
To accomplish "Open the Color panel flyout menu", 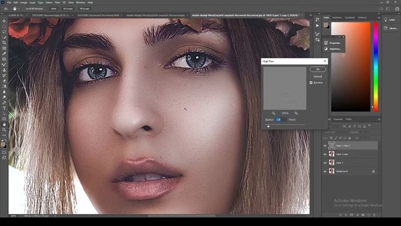I will coord(378,18).
